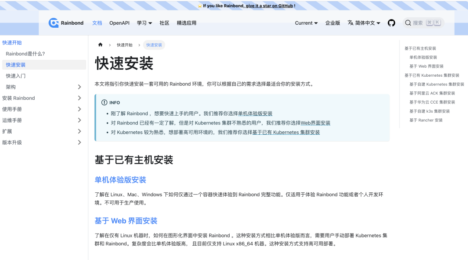Jump to 基于华为云 CCE 集群安装

pos(432,102)
